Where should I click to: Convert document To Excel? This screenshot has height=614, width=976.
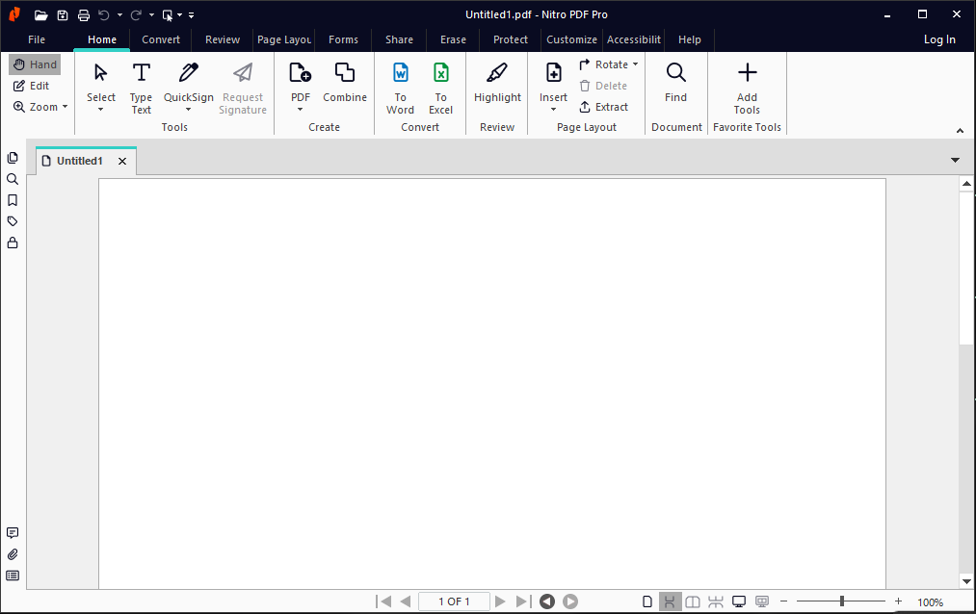click(x=440, y=89)
